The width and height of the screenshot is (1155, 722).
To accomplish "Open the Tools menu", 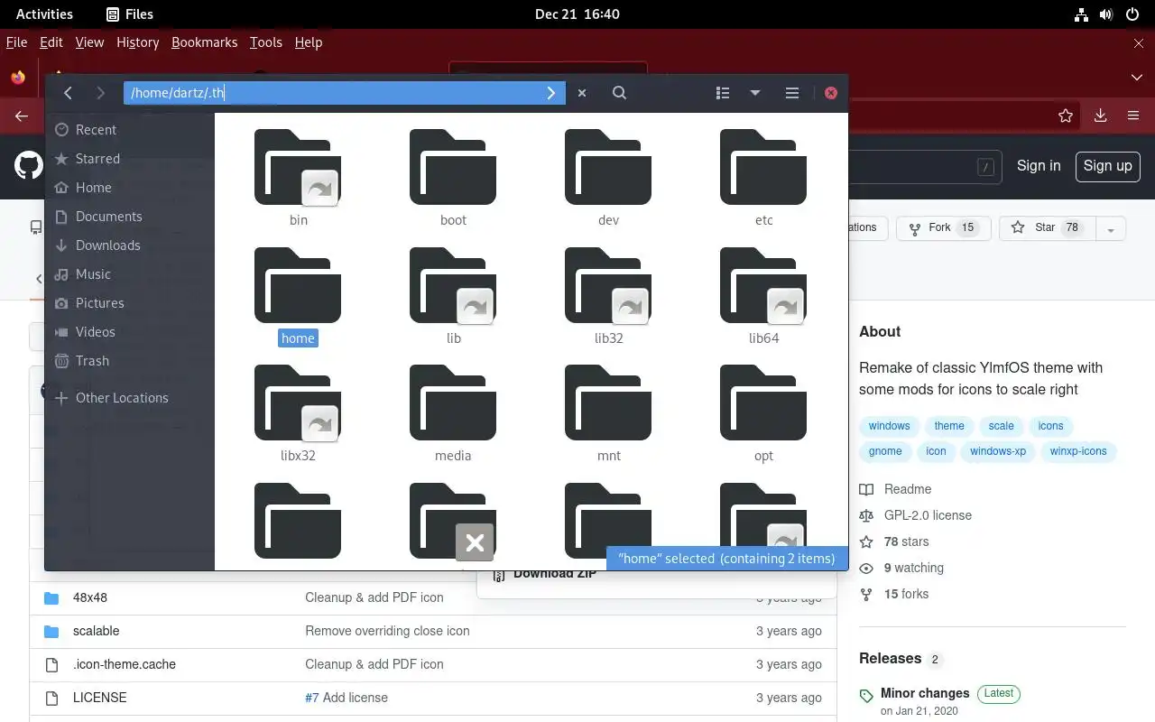I will pos(266,42).
